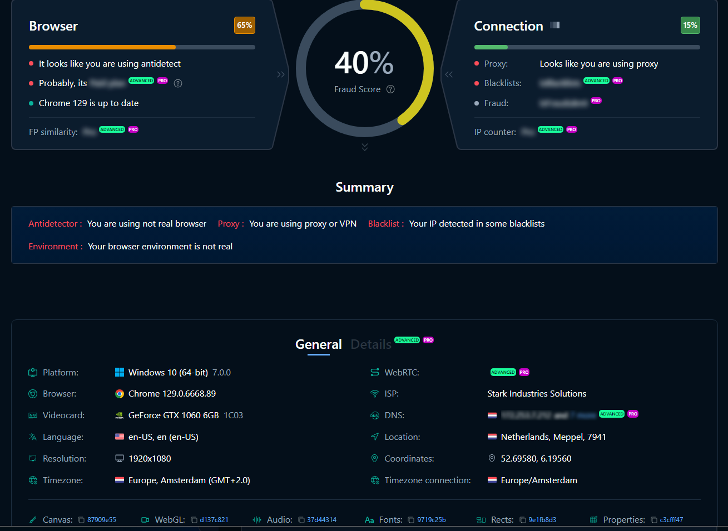The height and width of the screenshot is (531, 728).
Task: Click the PRO badge in Fraud row
Action: (596, 101)
